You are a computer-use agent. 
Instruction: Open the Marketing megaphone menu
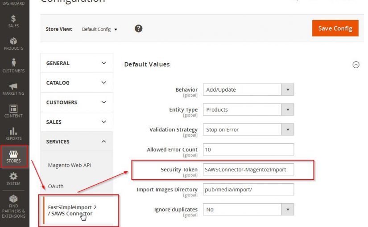click(x=13, y=89)
